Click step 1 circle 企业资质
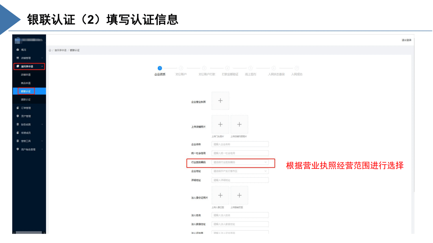The width and height of the screenshot is (433, 243). (x=159, y=68)
